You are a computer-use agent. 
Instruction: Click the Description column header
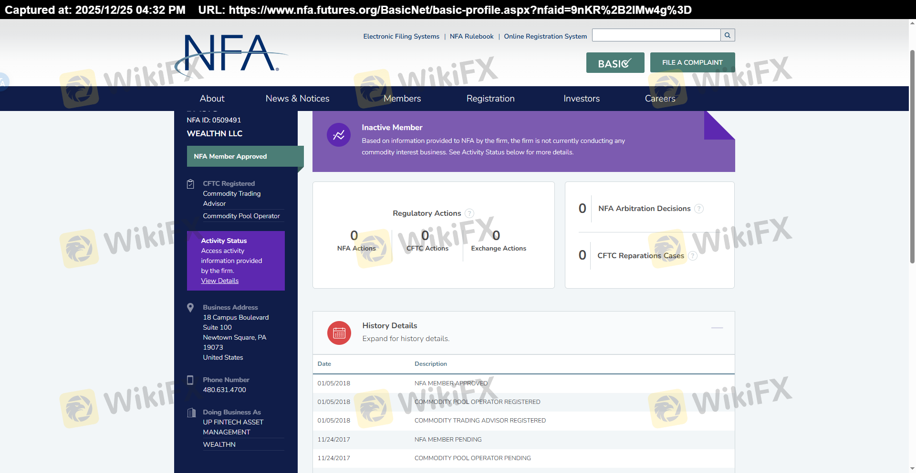pyautogui.click(x=430, y=364)
